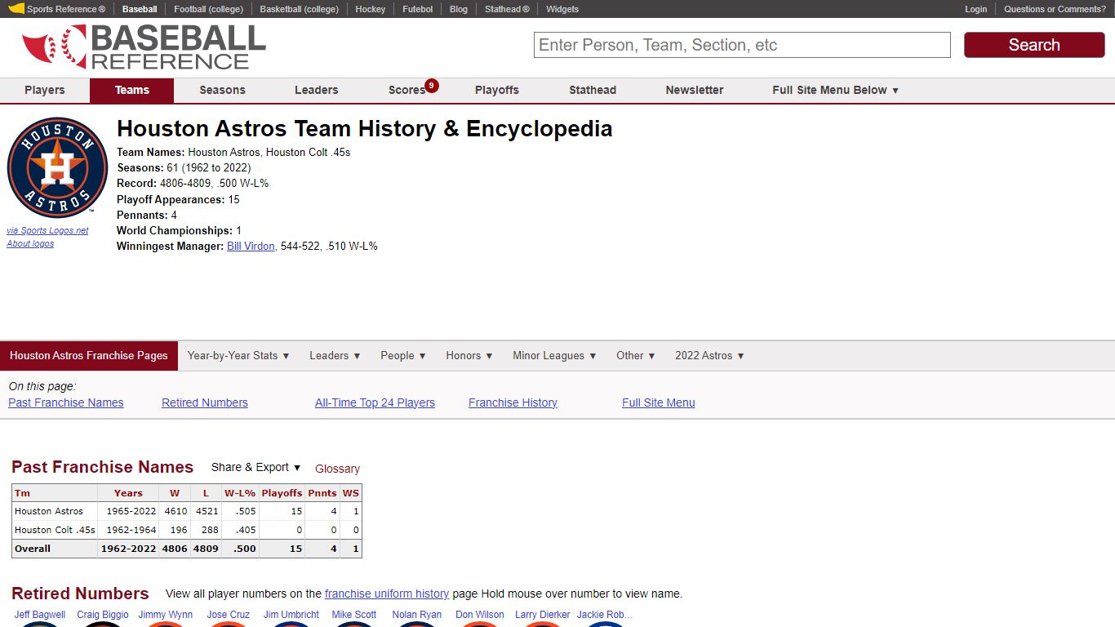Sort table by WS column
Viewport: 1115px width, 627px height.
point(351,493)
